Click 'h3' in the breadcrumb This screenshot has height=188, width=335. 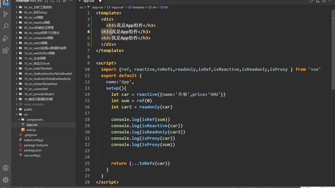(166, 7)
